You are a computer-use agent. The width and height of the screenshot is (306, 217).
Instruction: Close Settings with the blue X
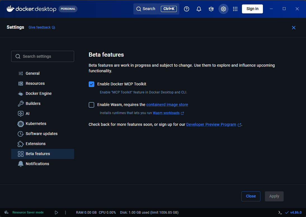[293, 28]
